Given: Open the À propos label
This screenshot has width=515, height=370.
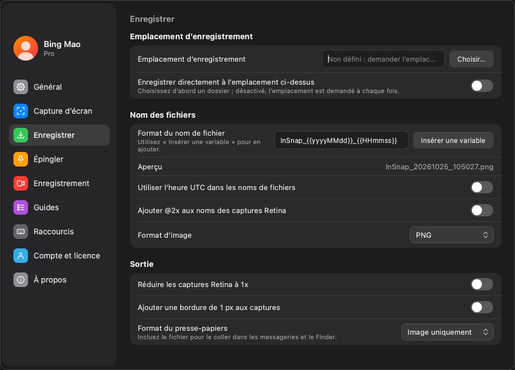Looking at the screenshot, I should (50, 280).
